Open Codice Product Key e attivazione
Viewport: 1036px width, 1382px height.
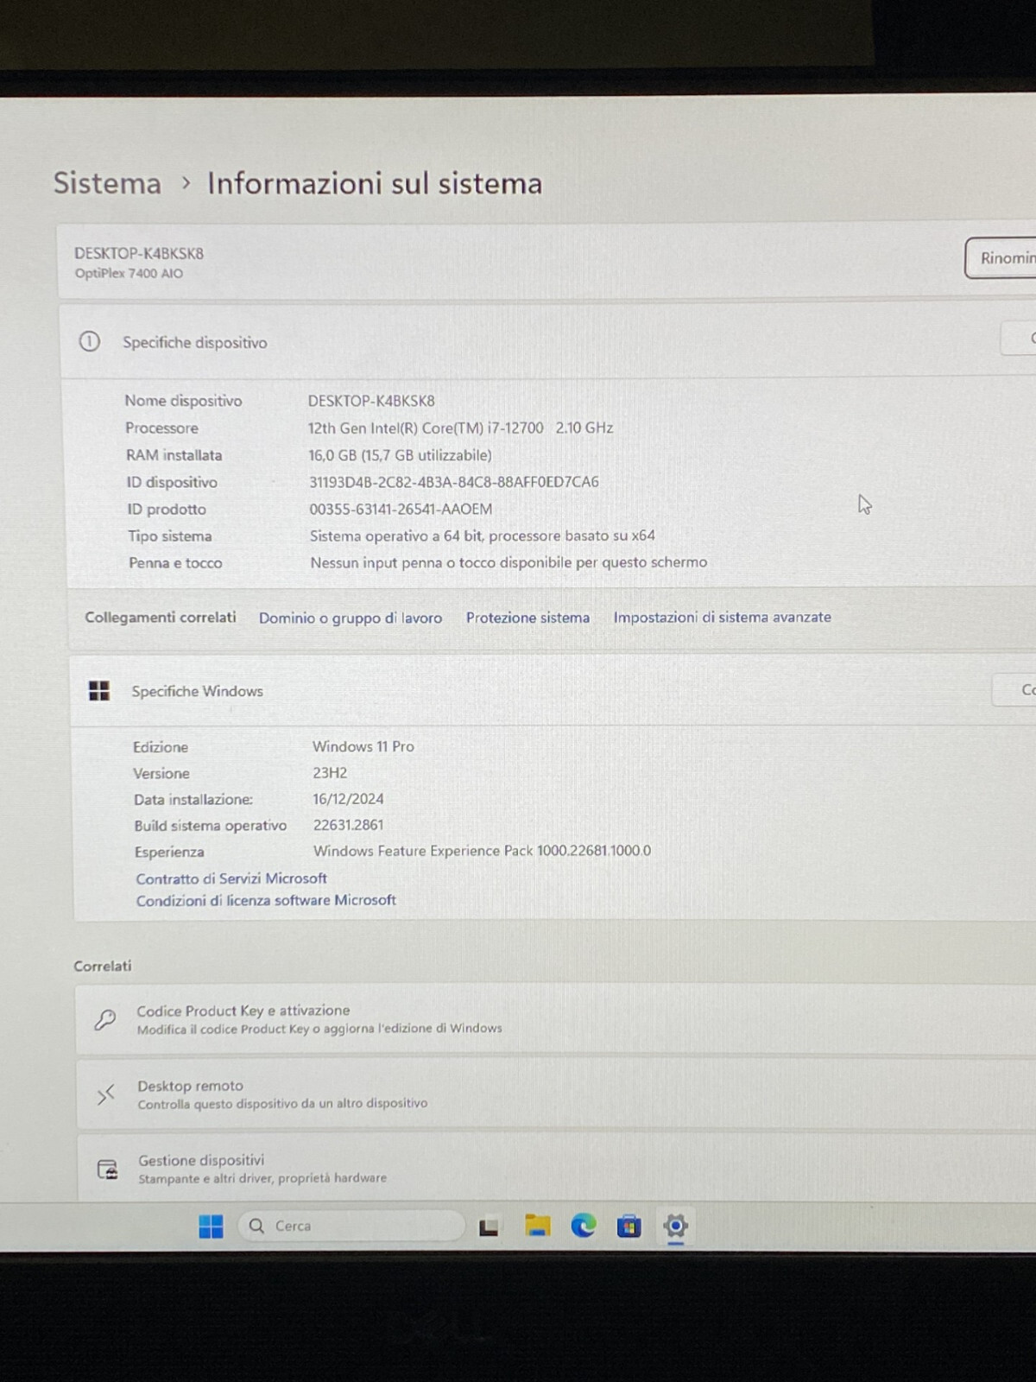pyautogui.click(x=555, y=1019)
